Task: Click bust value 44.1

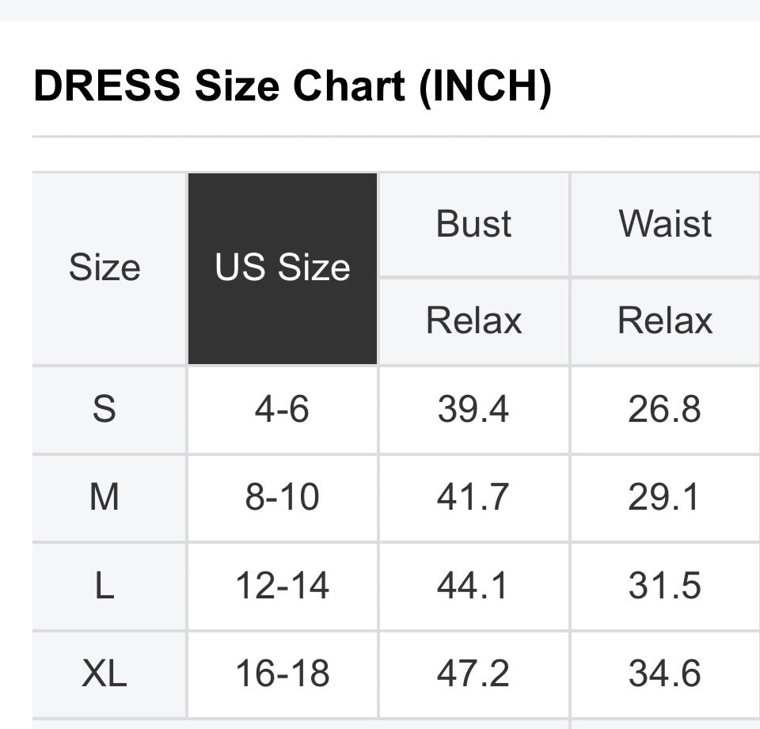Action: coord(473,587)
